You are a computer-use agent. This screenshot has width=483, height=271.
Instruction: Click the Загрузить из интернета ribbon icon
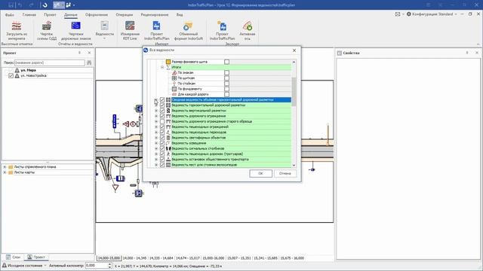point(17,26)
